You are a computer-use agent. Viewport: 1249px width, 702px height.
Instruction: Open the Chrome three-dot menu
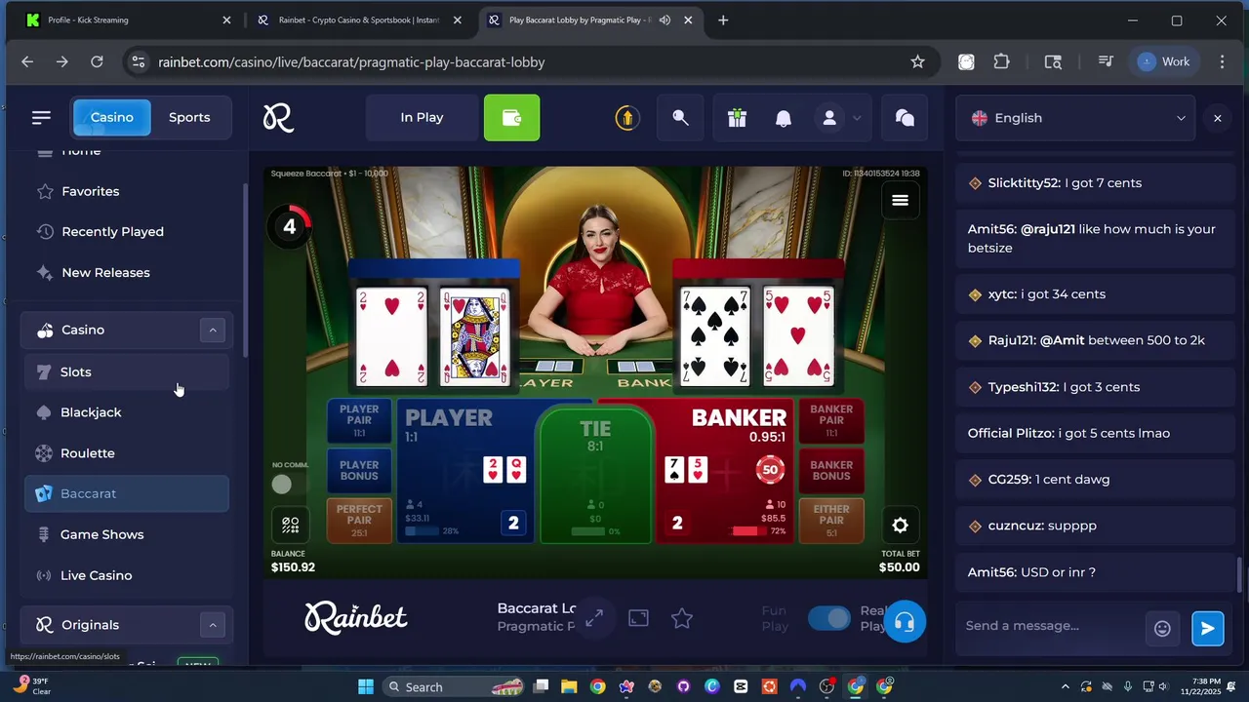[1222, 61]
